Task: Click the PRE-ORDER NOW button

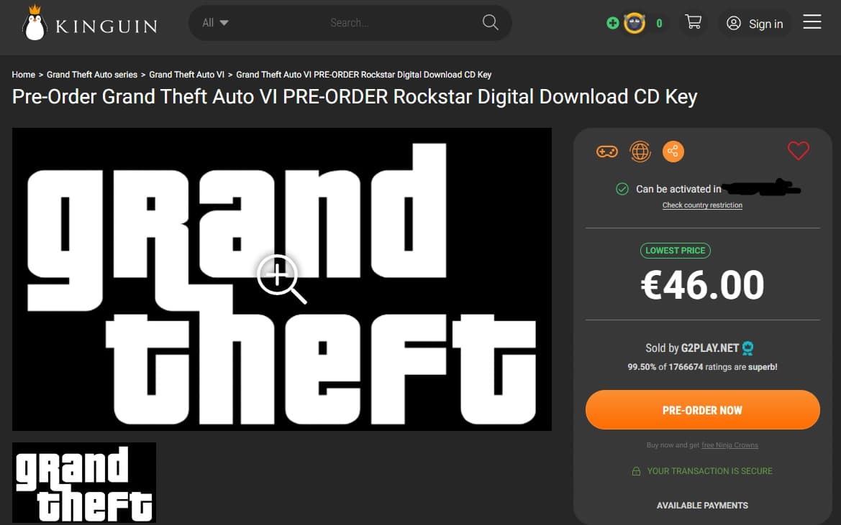Action: (x=702, y=410)
